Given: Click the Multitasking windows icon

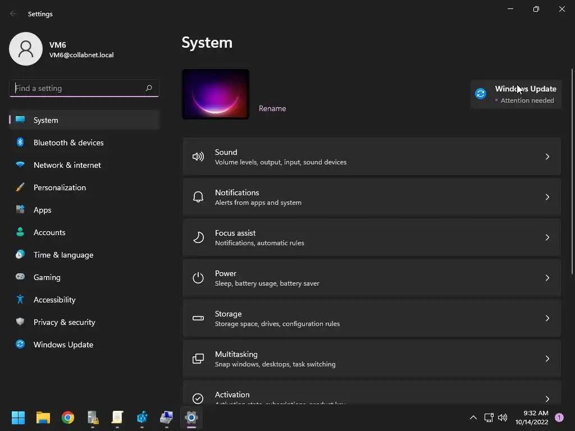Looking at the screenshot, I should [198, 359].
